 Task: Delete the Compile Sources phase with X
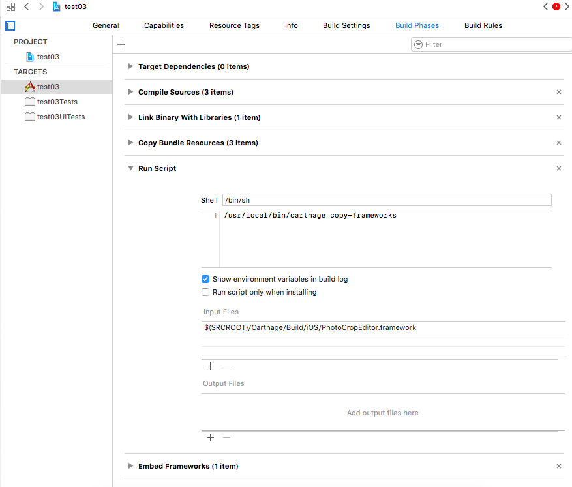point(558,92)
